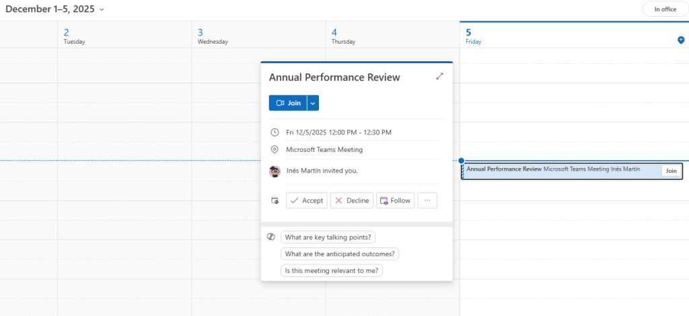Decline the meeting invitation

coord(352,200)
